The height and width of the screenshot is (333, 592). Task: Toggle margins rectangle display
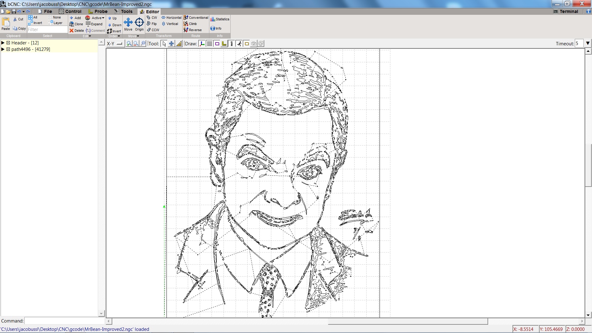pos(217,43)
